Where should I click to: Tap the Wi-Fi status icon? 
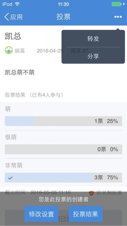[x=17, y=4]
